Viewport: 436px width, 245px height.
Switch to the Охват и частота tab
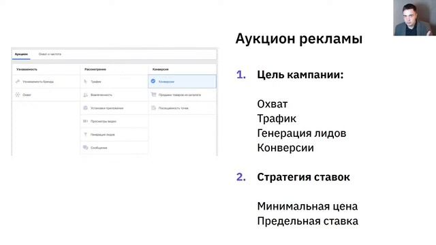(50, 54)
